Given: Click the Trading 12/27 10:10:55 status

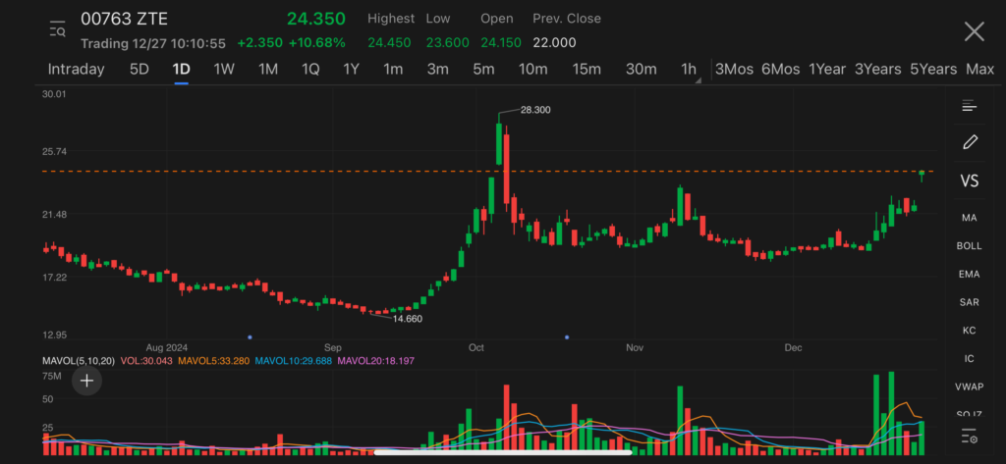Looking at the screenshot, I should 152,43.
